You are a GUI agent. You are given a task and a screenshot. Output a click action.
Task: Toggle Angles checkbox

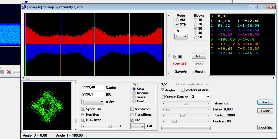[162, 90]
